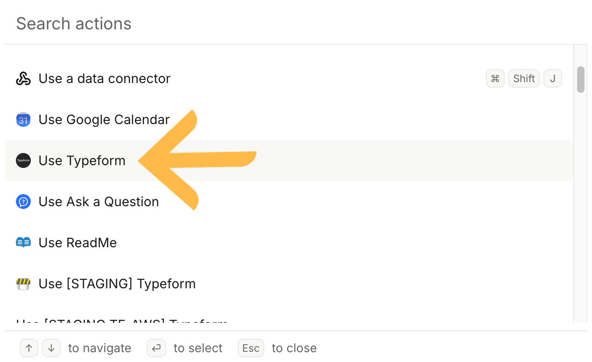This screenshot has width=592, height=362.
Task: Pick the highlighted "Use Typeform" action
Action: pos(82,160)
